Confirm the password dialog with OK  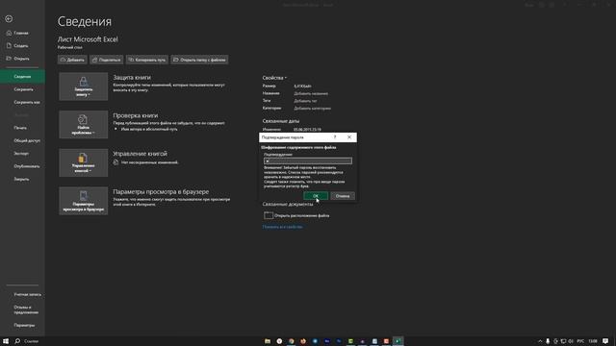coord(316,196)
